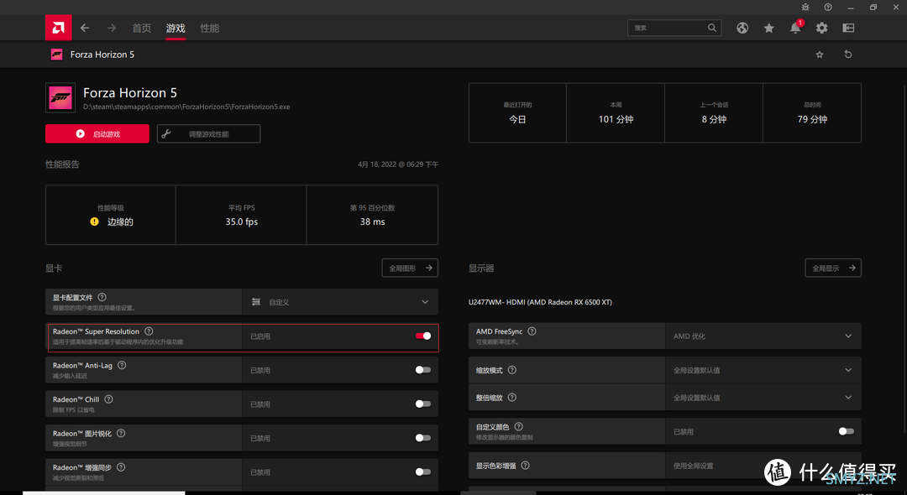Click the 总时间 79 分钟 stat
907x495 pixels.
point(812,112)
